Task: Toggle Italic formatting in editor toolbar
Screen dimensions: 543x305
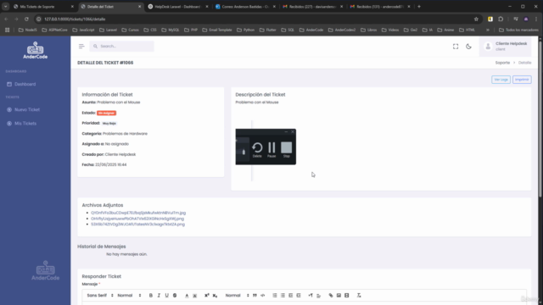Action: tap(159, 296)
